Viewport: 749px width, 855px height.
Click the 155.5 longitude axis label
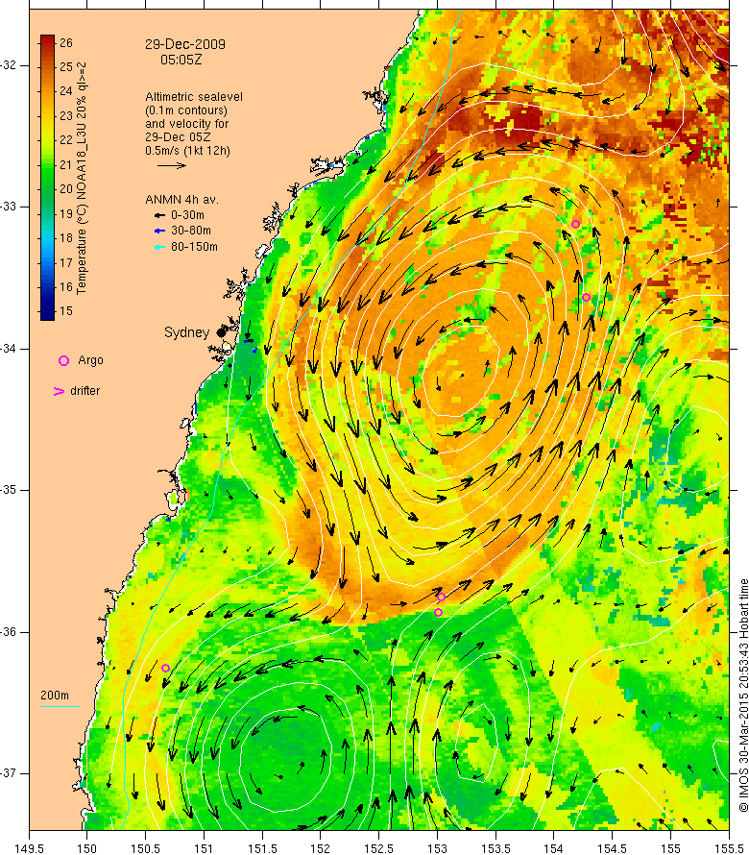click(729, 849)
